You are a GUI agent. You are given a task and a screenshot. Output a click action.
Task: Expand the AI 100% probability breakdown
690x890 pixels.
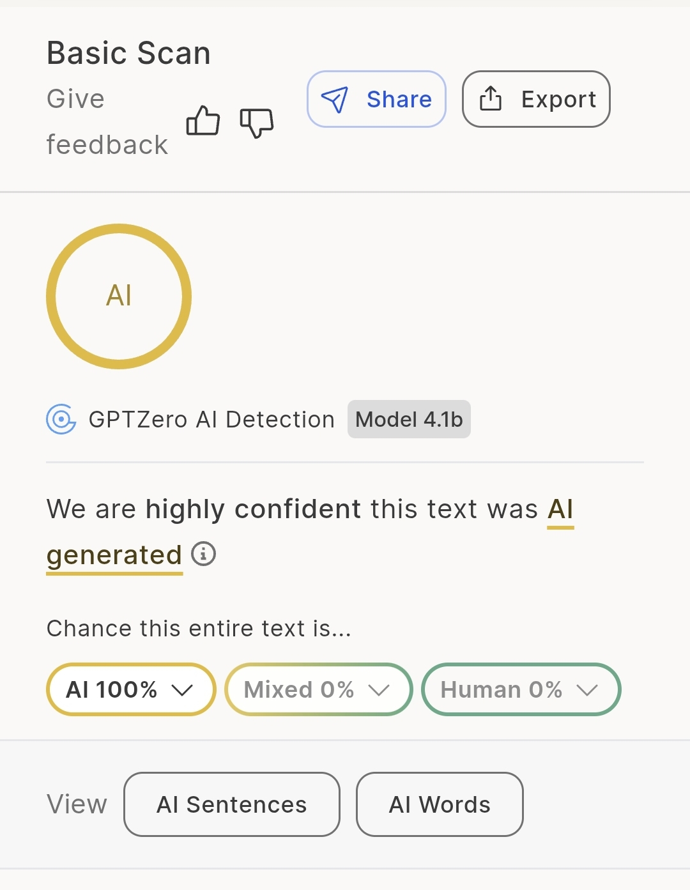(x=130, y=690)
